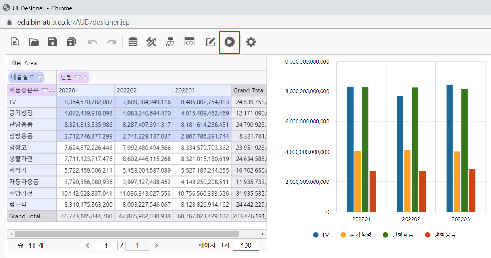Click the page size input field
Image resolution: width=491 pixels, height=258 pixels.
pos(246,245)
